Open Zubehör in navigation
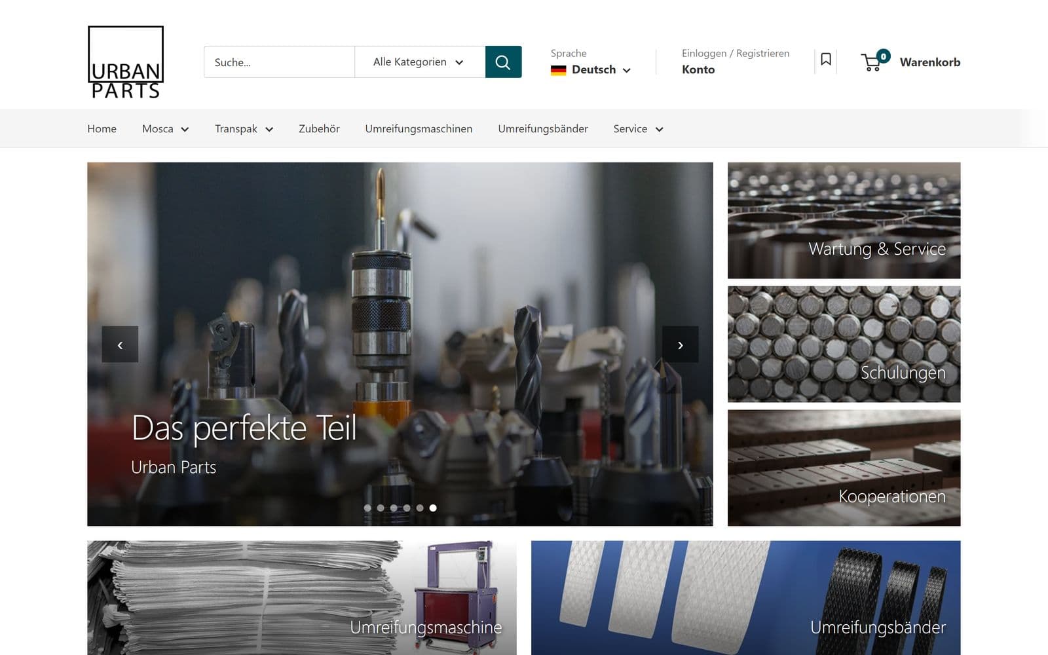The width and height of the screenshot is (1048, 655). 319,129
